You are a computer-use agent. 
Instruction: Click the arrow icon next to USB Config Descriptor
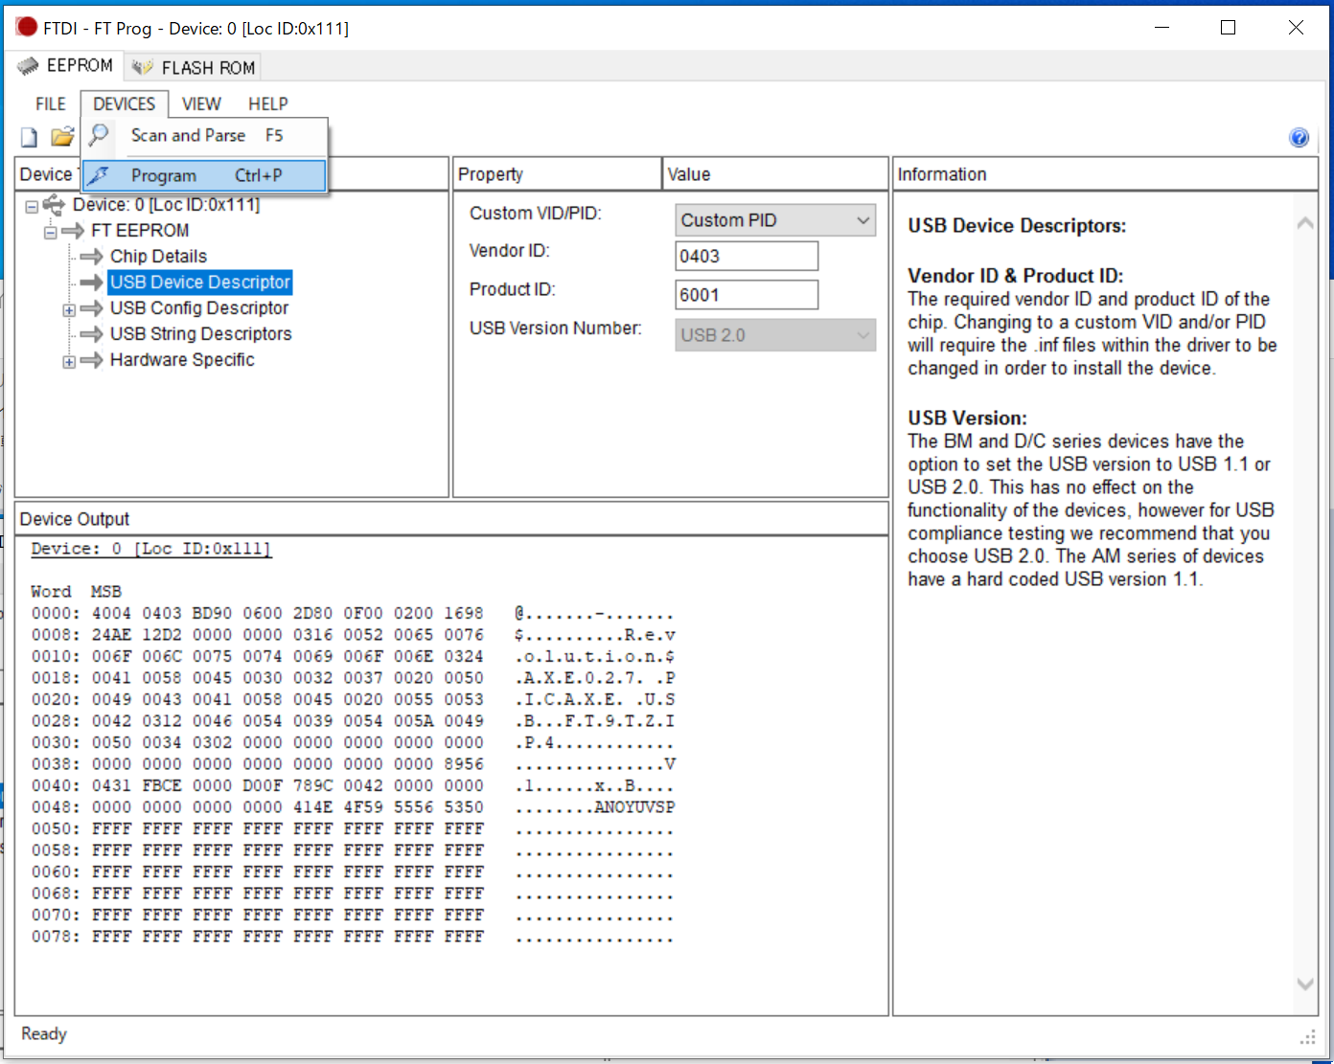[92, 308]
